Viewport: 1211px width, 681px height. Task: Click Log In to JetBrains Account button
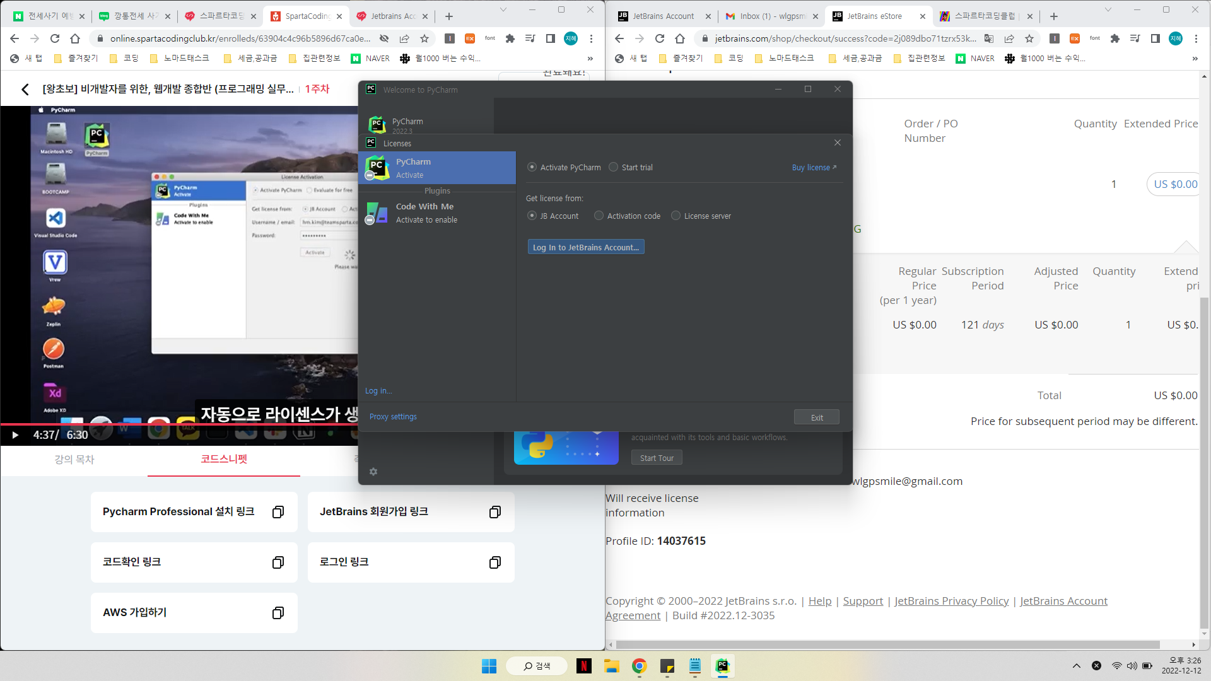click(x=586, y=247)
